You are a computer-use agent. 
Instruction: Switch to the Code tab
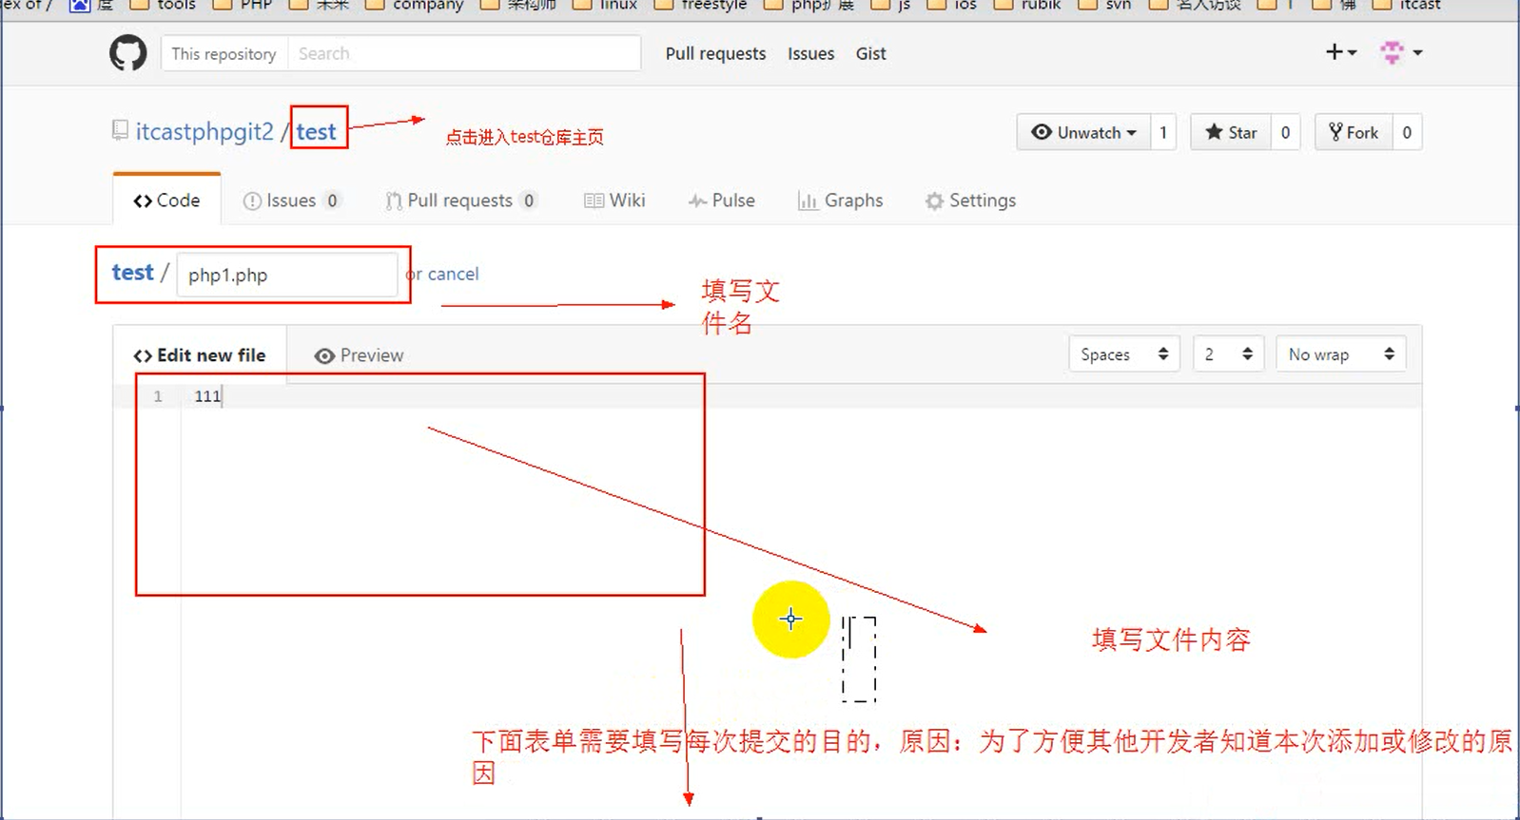[x=166, y=200]
